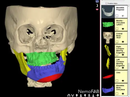Click the red lips icon
The width and height of the screenshot is (130, 97).
[97, 9]
